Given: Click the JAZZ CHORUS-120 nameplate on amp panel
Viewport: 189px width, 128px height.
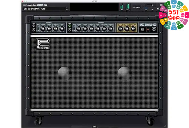Looking at the screenshot, I should click(x=148, y=25).
